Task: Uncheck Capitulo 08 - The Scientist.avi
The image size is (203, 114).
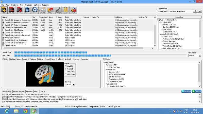Action: [x=3, y=28]
